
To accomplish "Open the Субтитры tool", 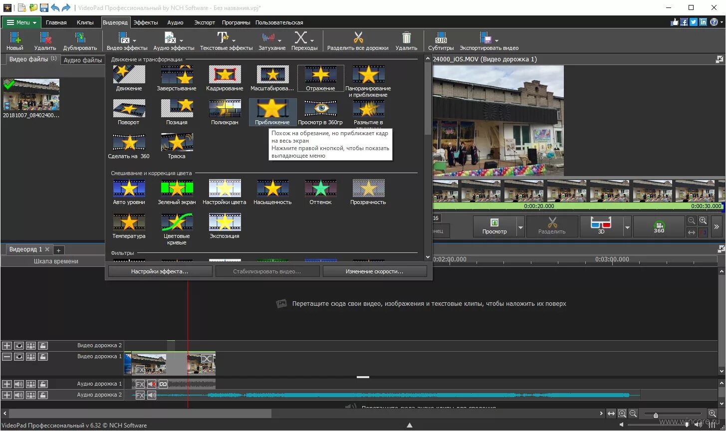I will click(x=441, y=41).
